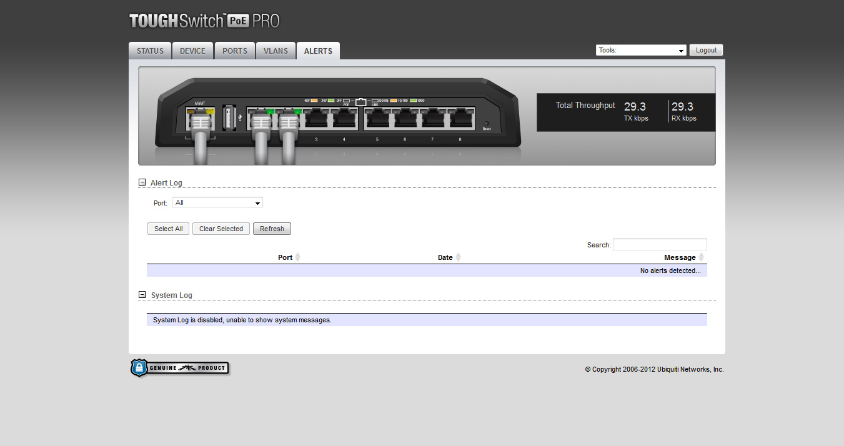844x446 pixels.
Task: Click the Select All button
Action: [x=168, y=229]
